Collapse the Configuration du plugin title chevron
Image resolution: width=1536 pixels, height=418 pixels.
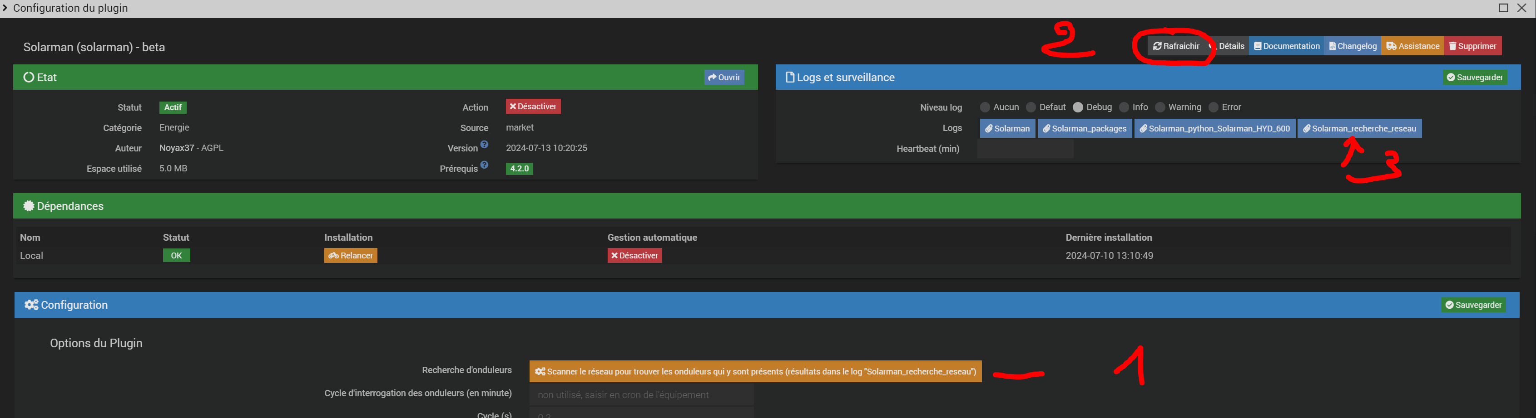[x=5, y=8]
